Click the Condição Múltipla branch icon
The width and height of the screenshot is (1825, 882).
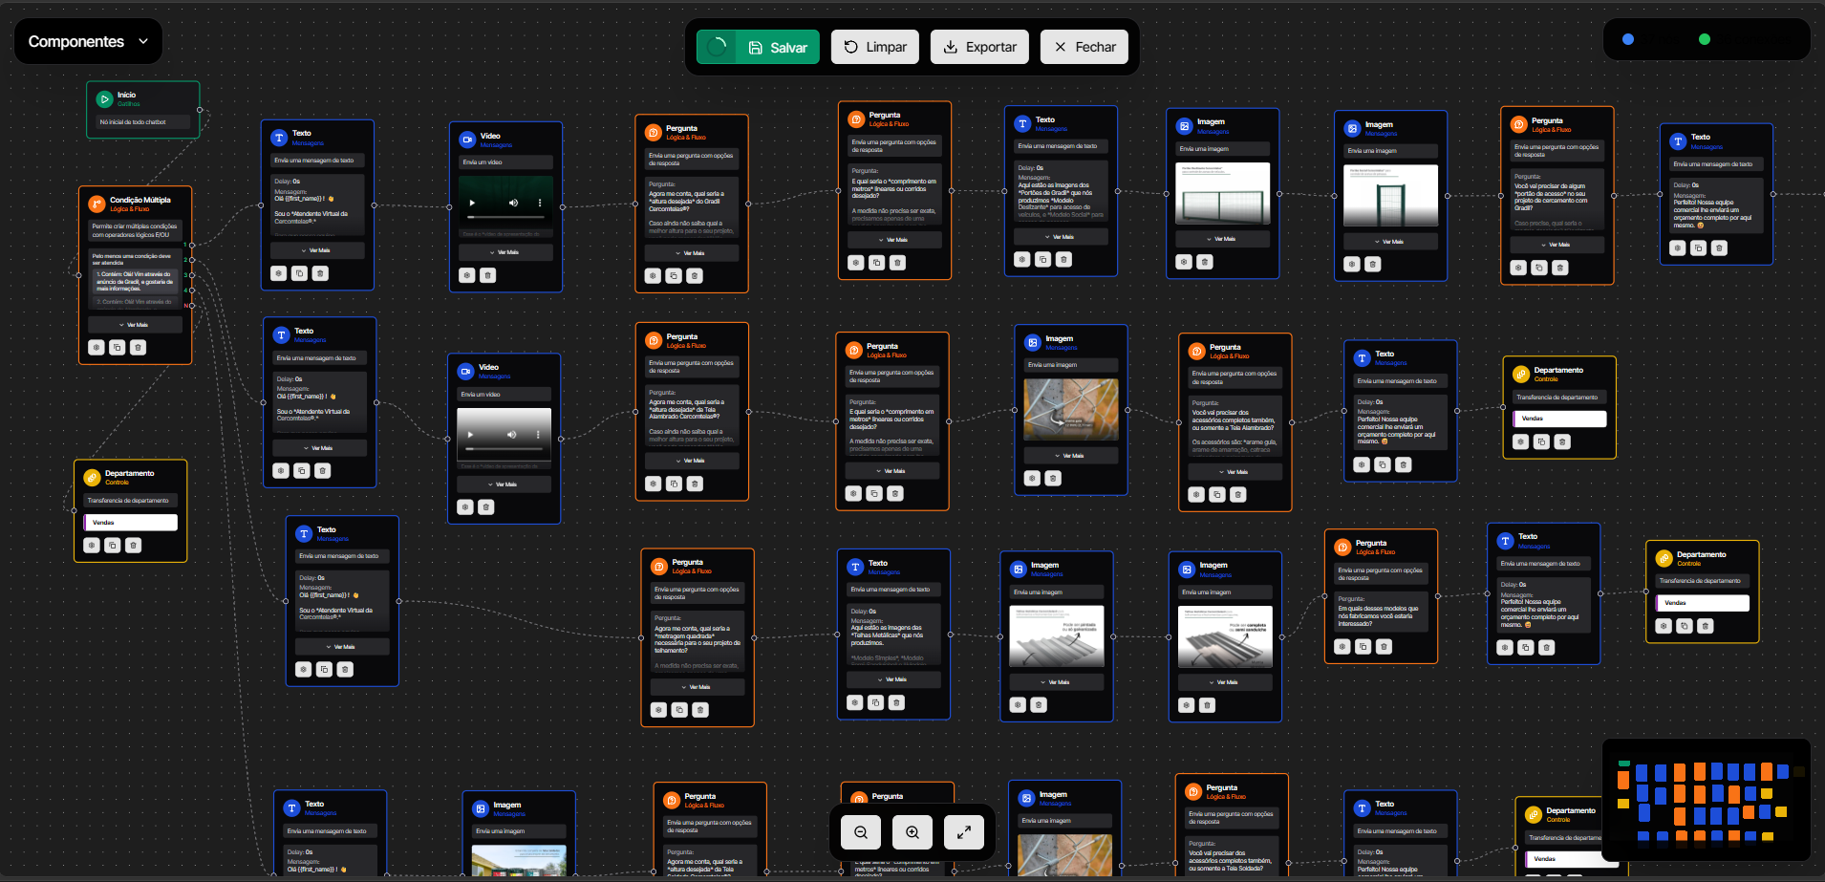97,204
